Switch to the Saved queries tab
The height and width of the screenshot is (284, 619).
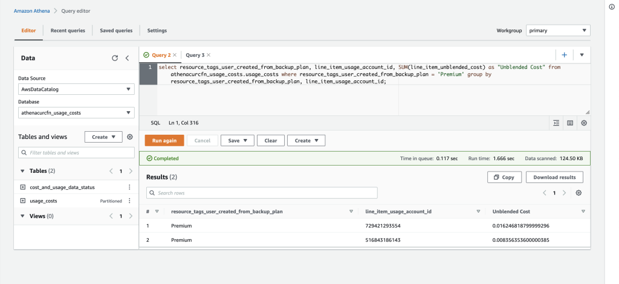[x=116, y=30]
